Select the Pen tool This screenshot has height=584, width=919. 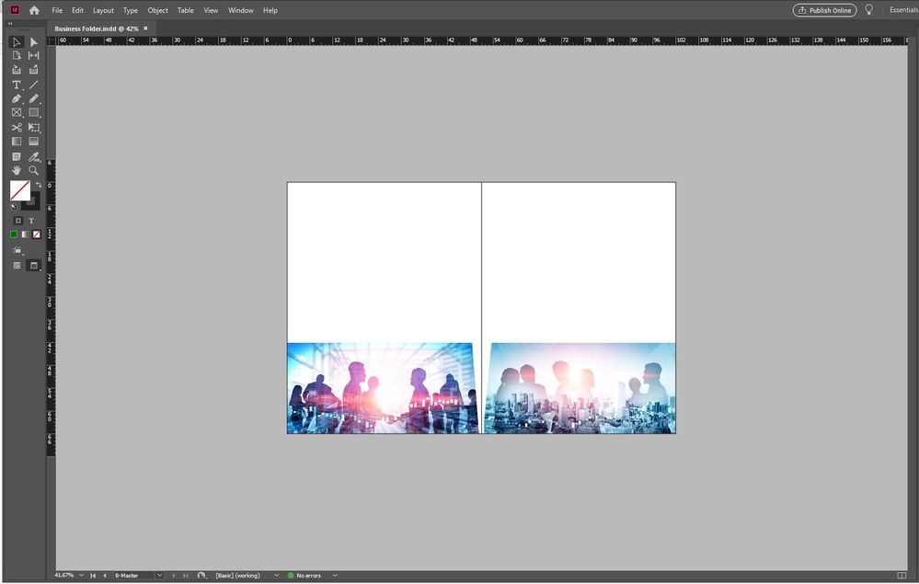(x=16, y=98)
